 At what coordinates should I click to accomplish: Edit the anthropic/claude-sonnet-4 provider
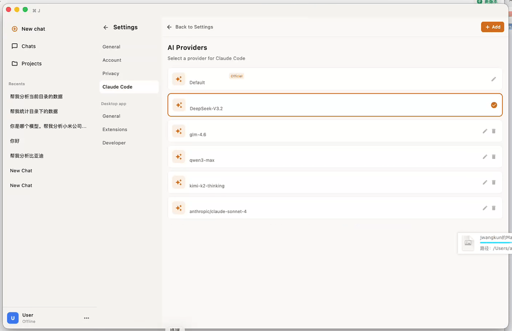tap(485, 208)
